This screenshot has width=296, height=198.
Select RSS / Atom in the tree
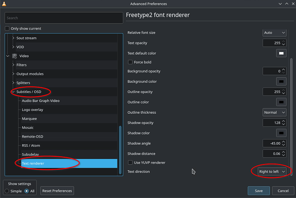coord(31,146)
